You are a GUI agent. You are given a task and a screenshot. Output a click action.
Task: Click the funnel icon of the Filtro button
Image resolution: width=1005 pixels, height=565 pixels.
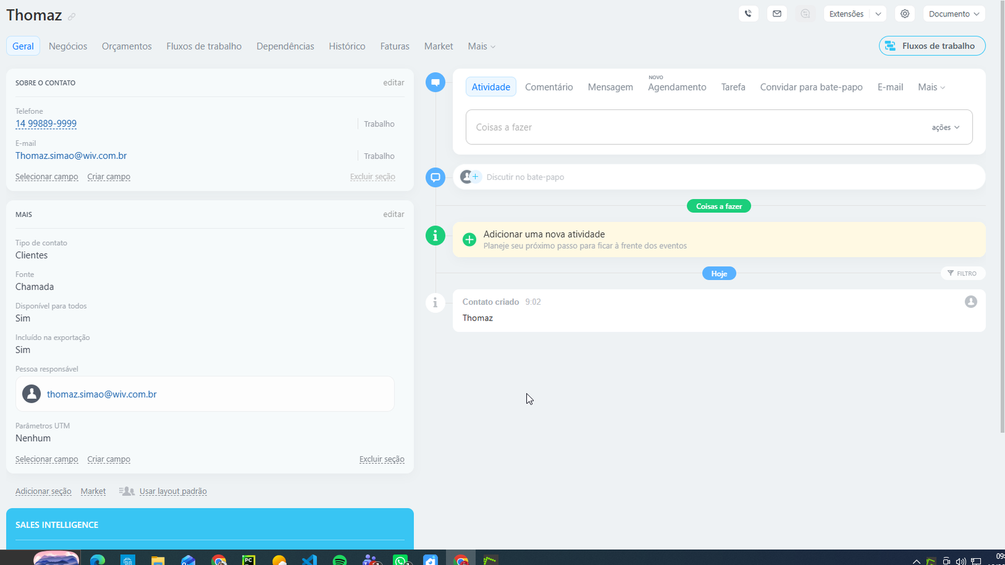(x=950, y=273)
